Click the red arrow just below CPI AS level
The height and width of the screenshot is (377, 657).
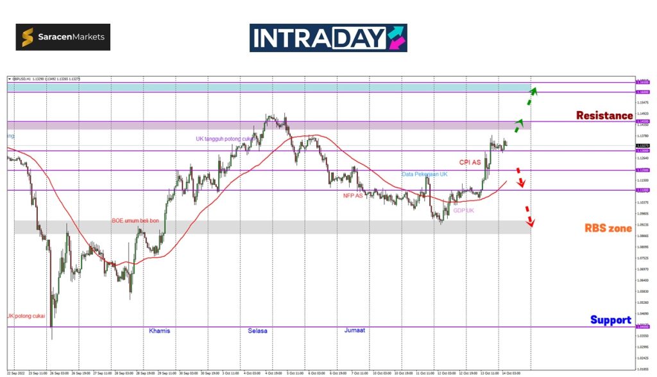coord(520,179)
